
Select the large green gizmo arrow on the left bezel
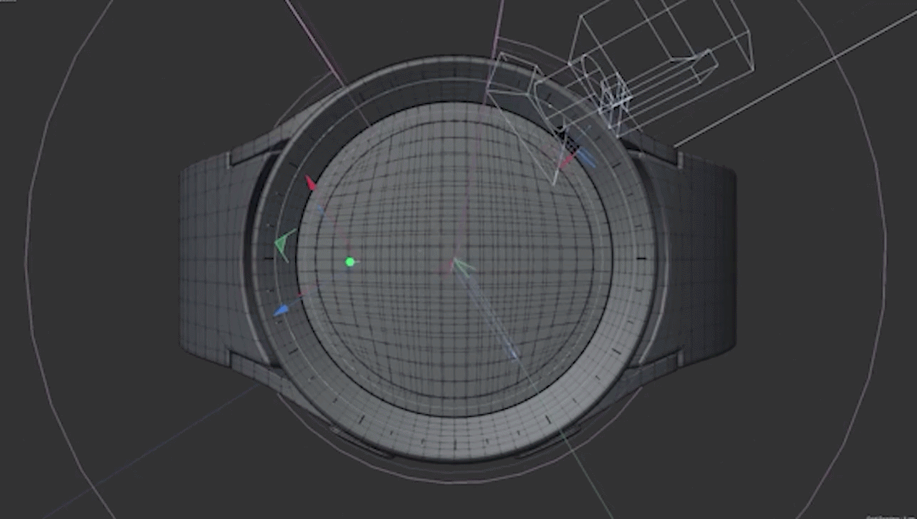point(284,245)
